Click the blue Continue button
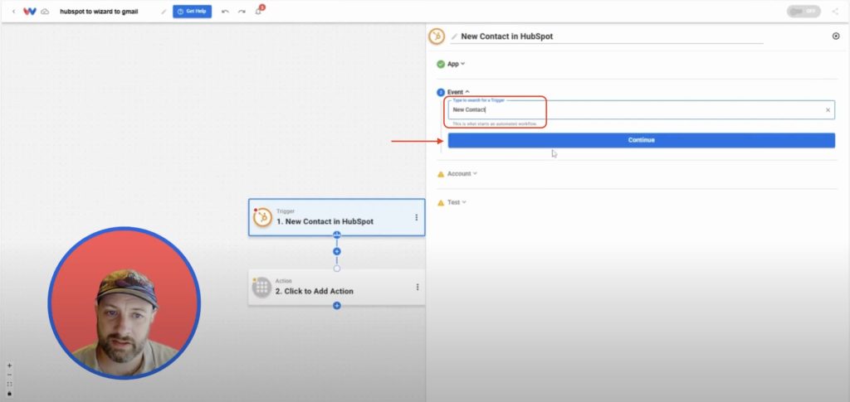This screenshot has height=402, width=850. [642, 140]
